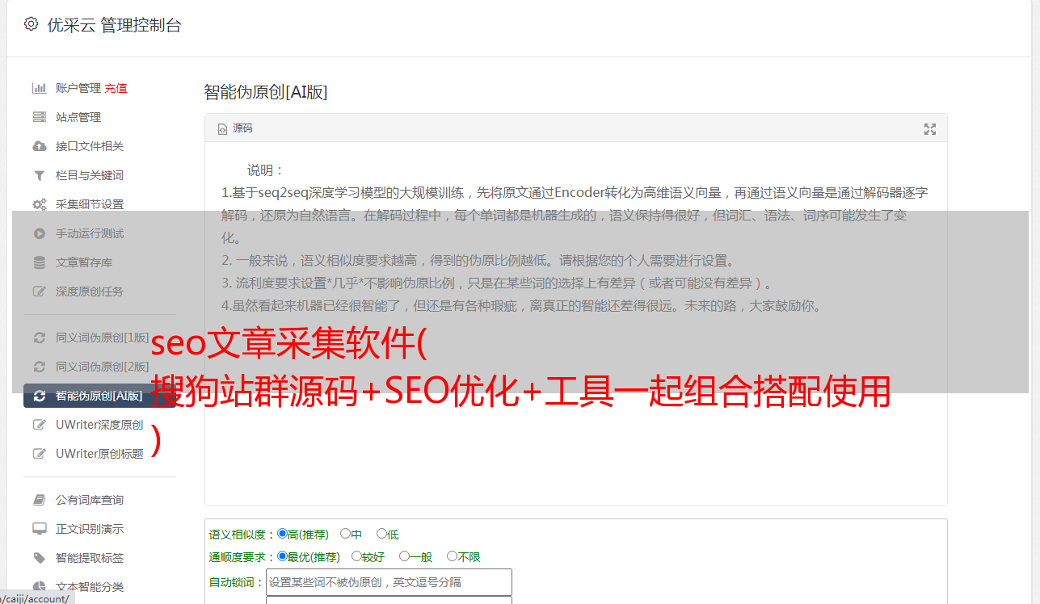This screenshot has width=1040, height=604.
Task: Click the gear icon beside 优采云 管理控制台
Action: (31, 24)
